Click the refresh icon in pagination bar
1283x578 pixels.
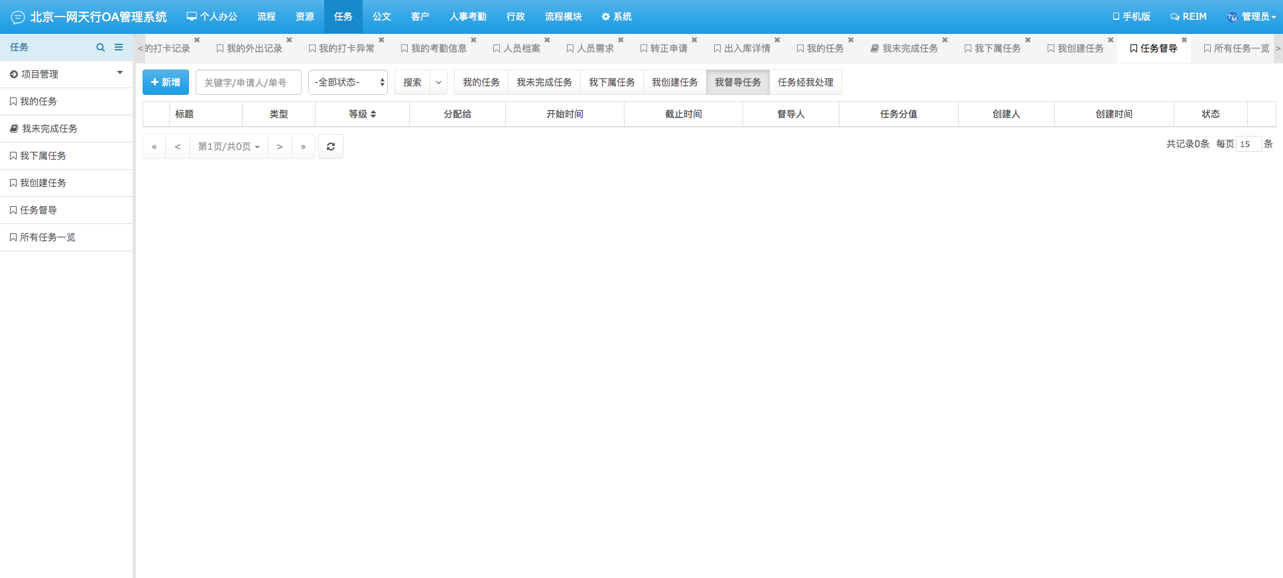331,146
